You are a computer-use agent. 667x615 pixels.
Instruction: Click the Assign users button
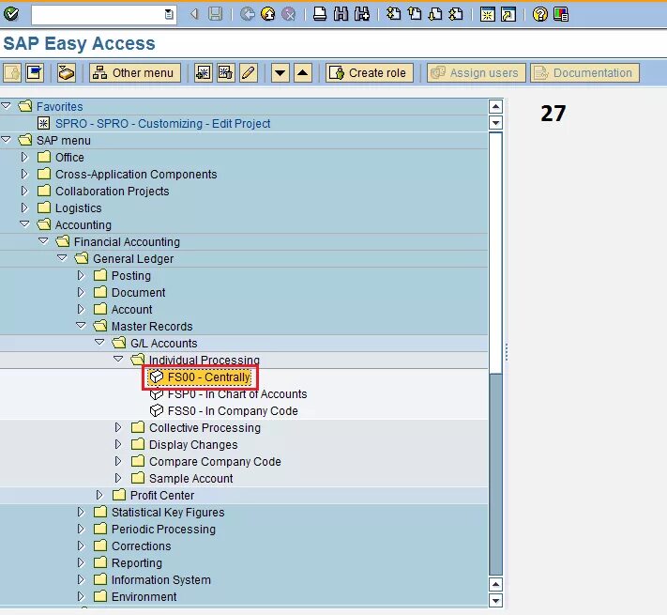point(477,73)
